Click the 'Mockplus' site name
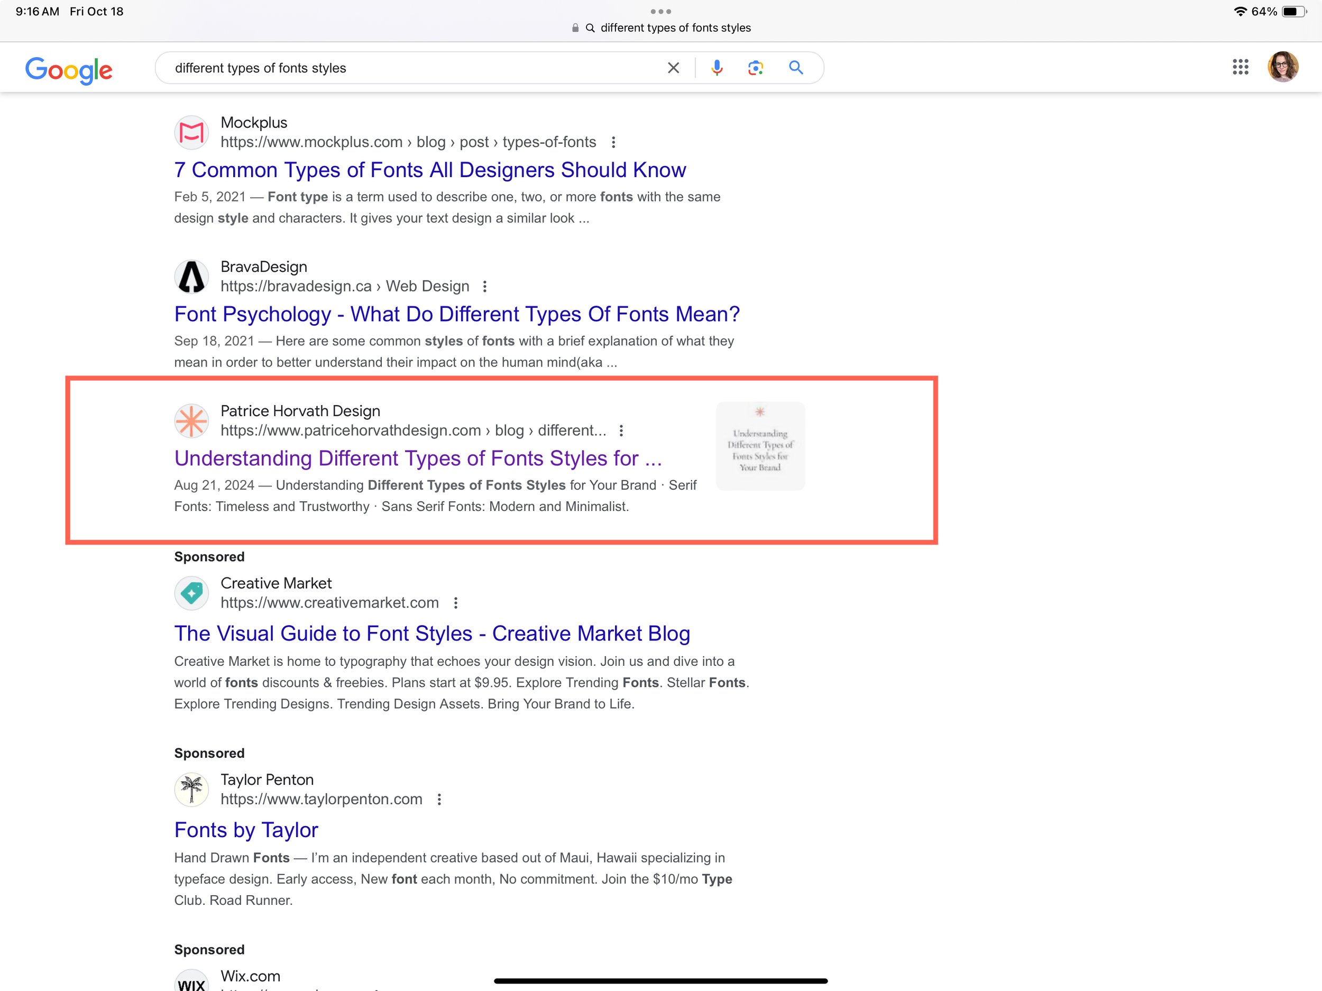The width and height of the screenshot is (1322, 991). point(253,123)
